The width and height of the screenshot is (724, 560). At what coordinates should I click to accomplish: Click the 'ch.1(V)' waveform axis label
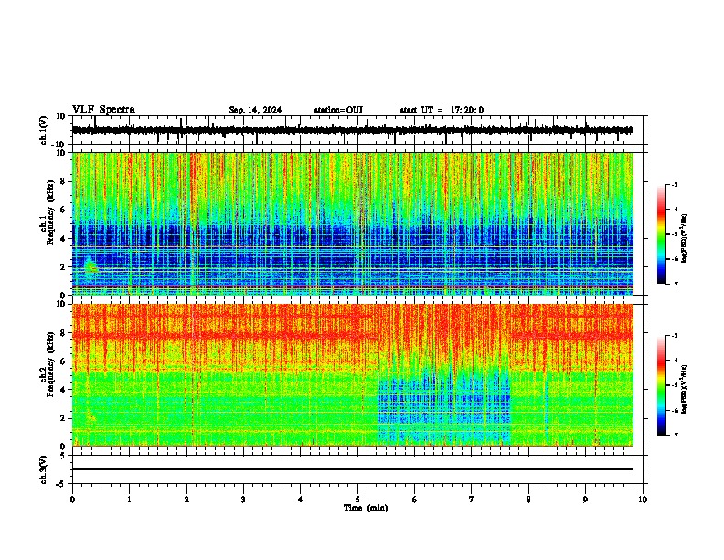click(44, 130)
